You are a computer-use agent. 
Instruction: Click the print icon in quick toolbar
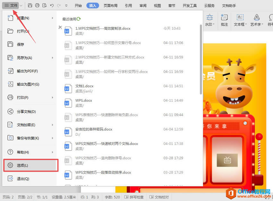[37, 5]
